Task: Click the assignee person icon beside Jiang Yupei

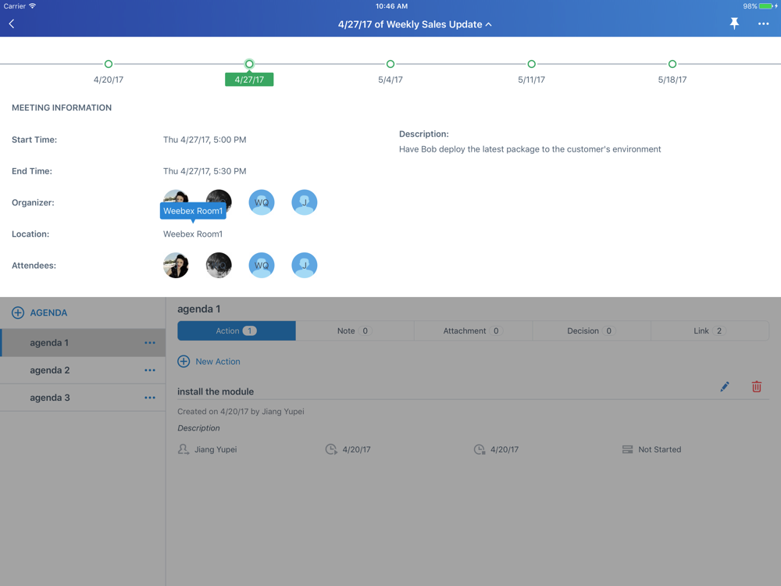Action: click(x=184, y=449)
